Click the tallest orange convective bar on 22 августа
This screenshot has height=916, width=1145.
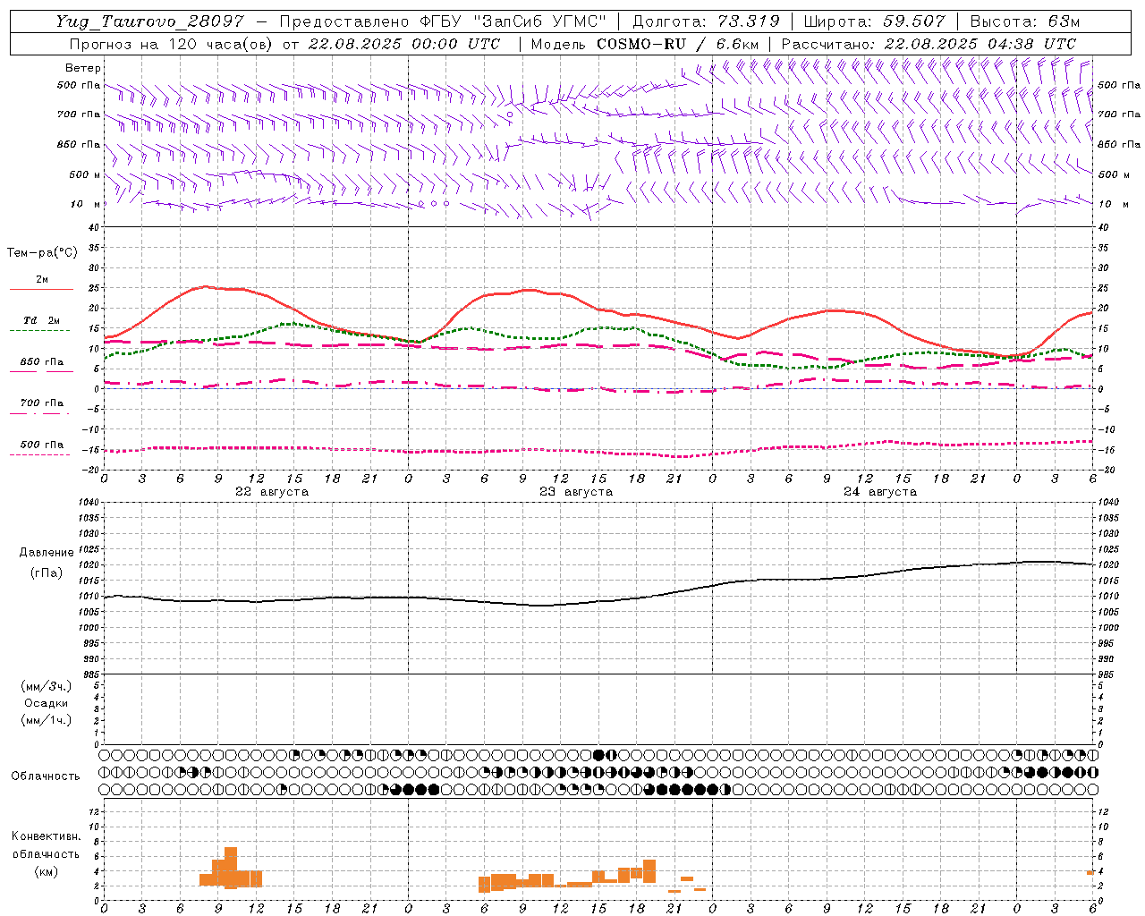(x=231, y=868)
